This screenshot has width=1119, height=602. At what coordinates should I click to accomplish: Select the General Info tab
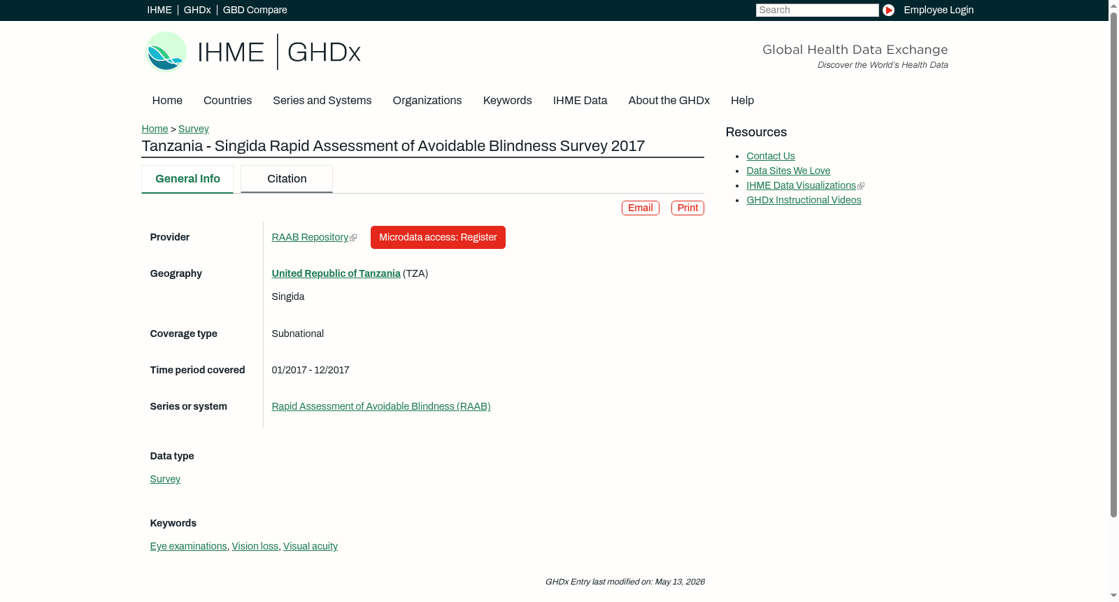pyautogui.click(x=187, y=179)
